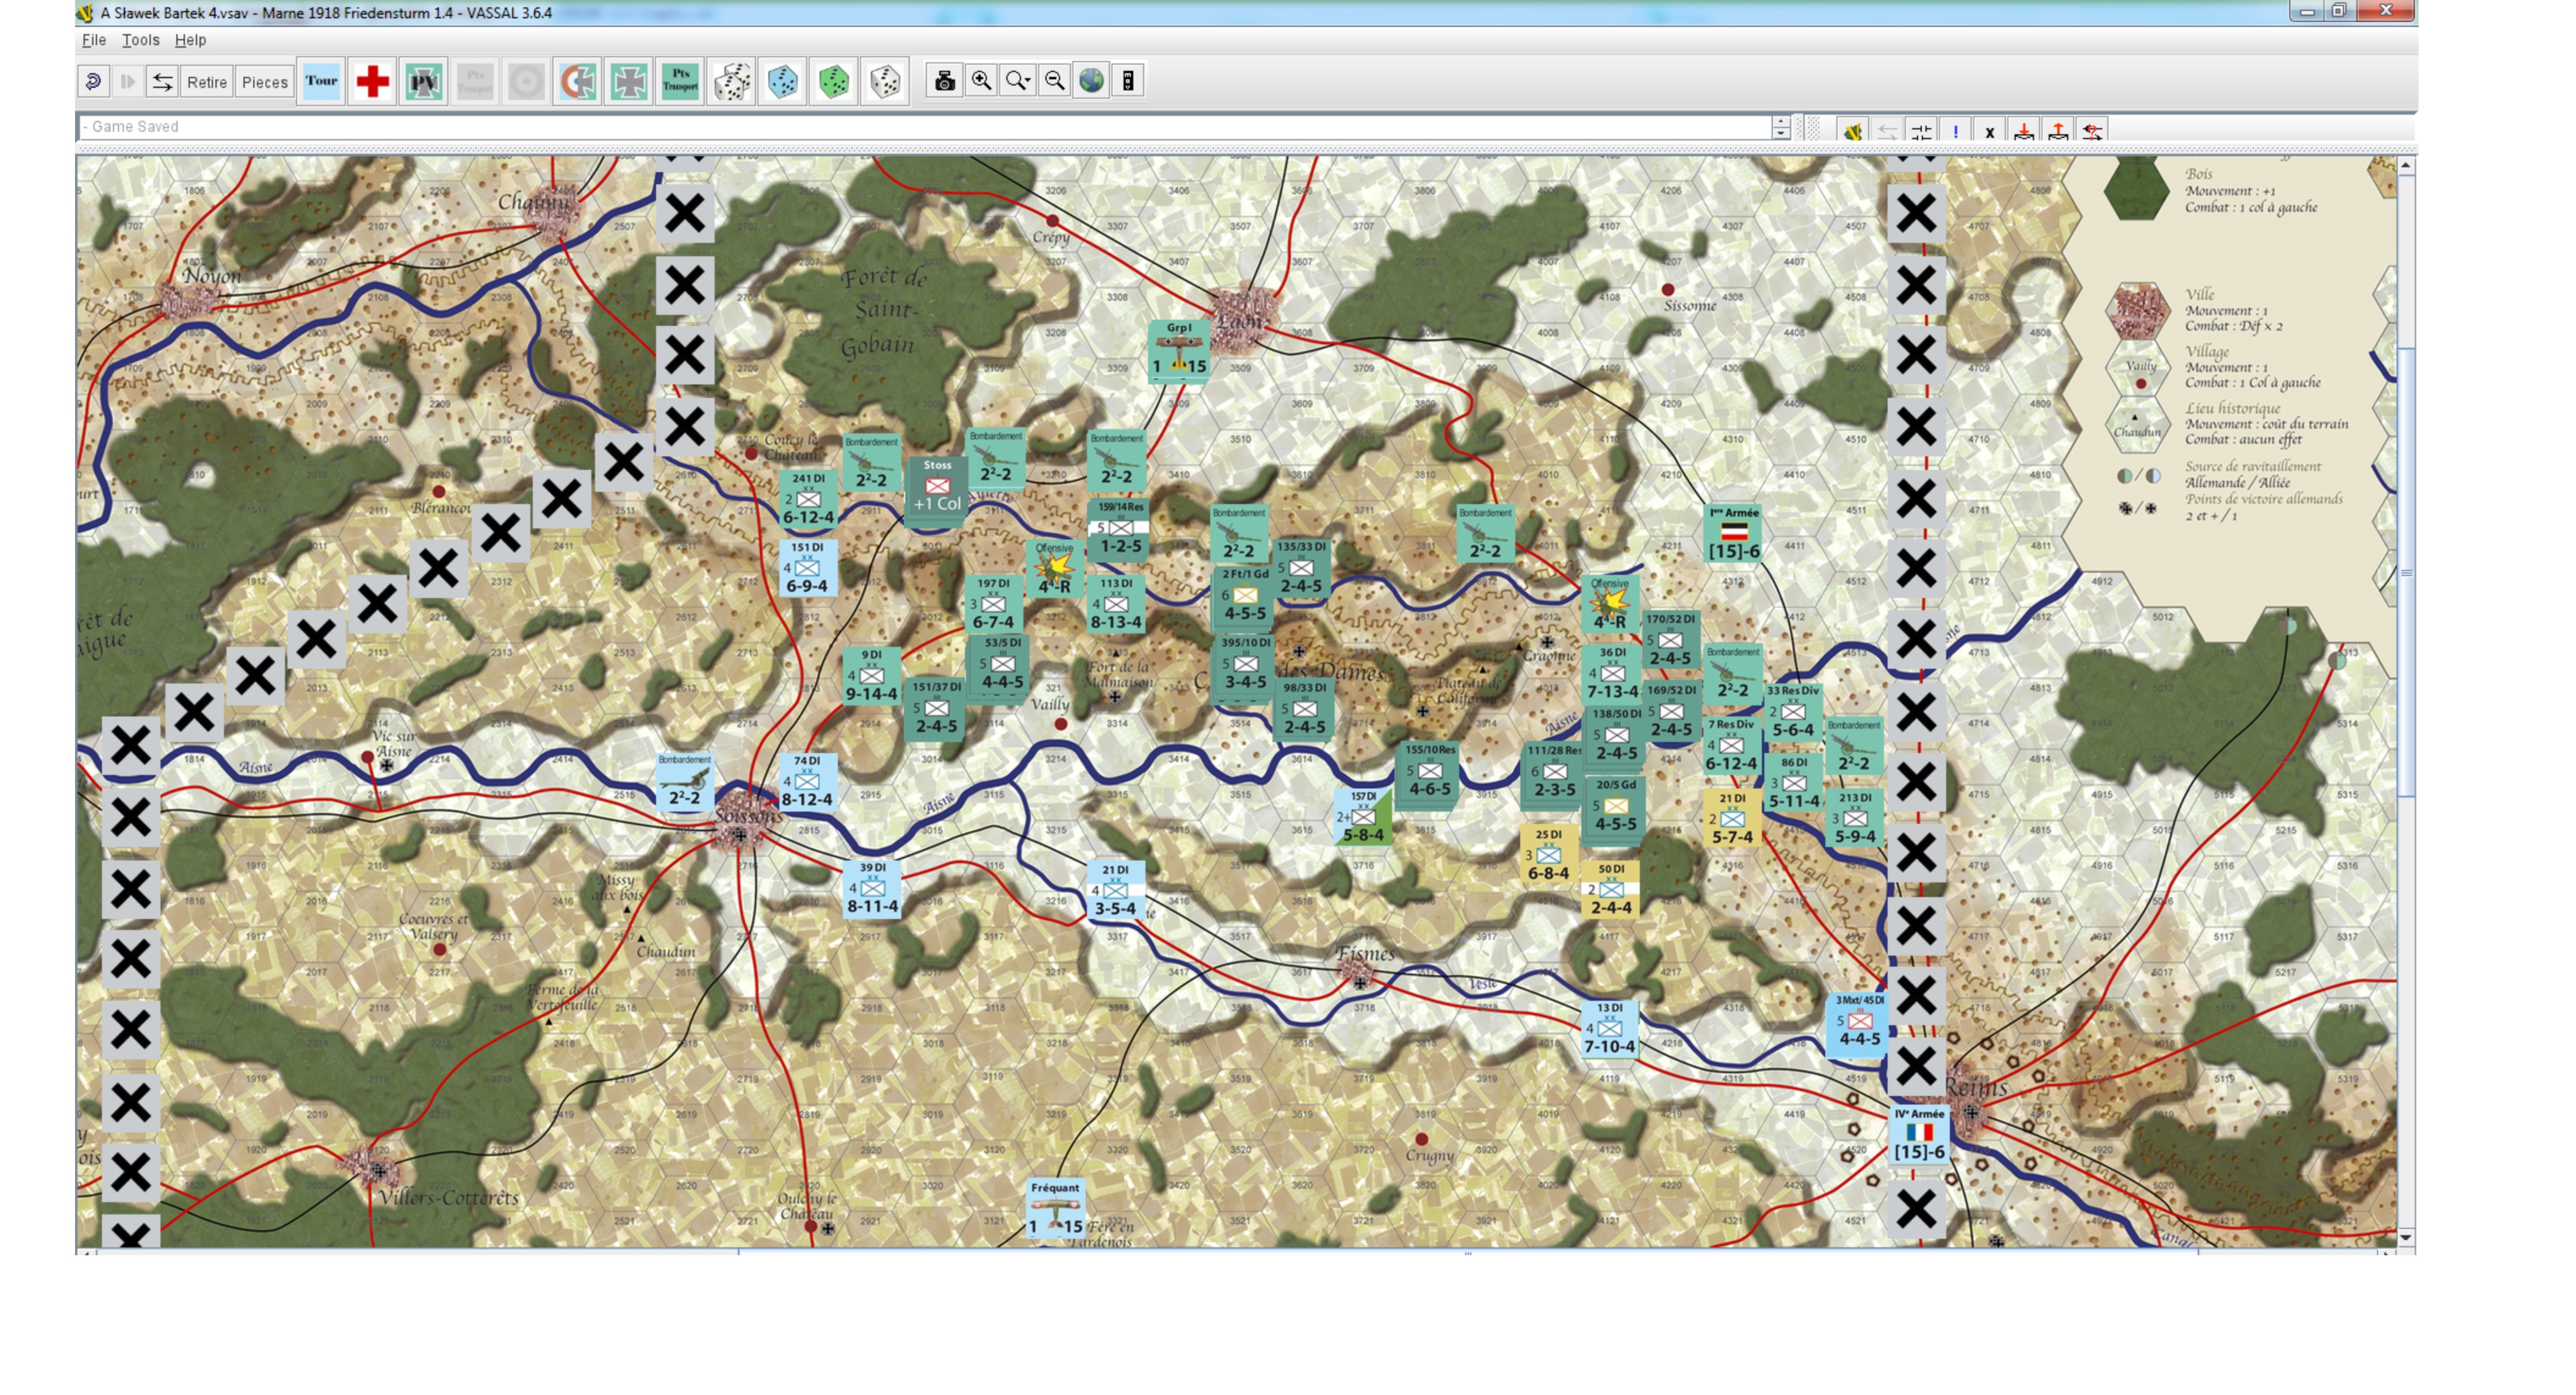Click the green Pts Transport icon
The height and width of the screenshot is (1395, 2576).
point(680,82)
